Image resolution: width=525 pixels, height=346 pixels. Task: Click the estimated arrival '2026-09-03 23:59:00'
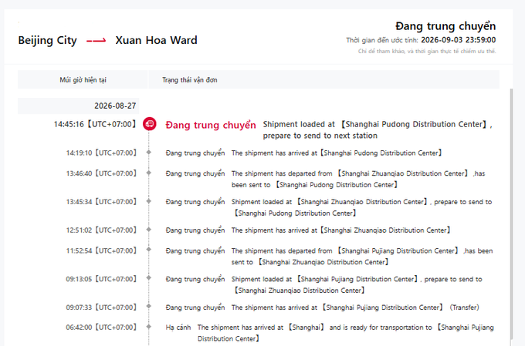tap(459, 40)
